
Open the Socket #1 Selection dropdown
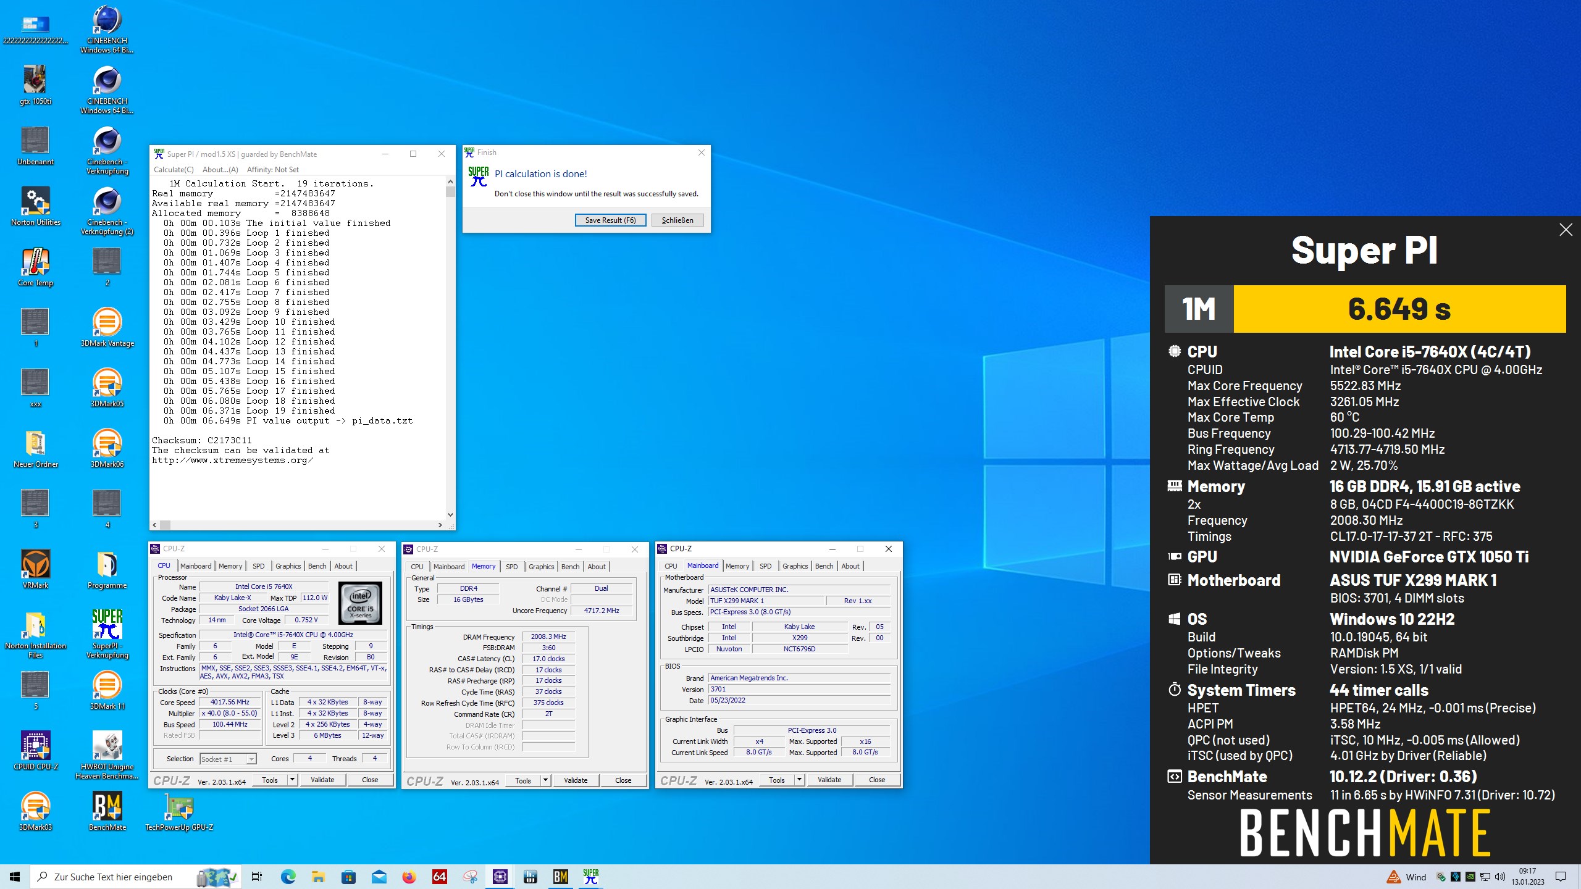pos(228,759)
